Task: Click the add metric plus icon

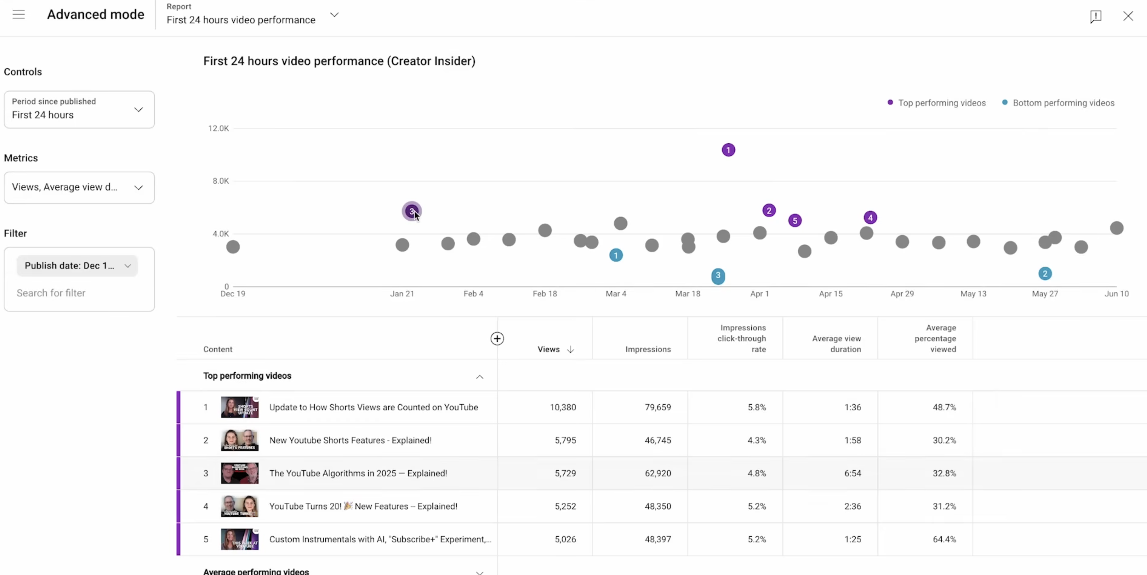Action: pyautogui.click(x=497, y=338)
